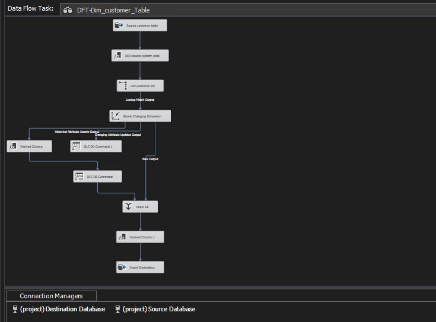Select the LKP-customer Inf lookup icon

click(123, 85)
